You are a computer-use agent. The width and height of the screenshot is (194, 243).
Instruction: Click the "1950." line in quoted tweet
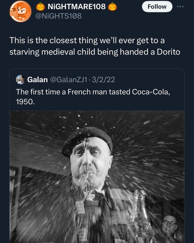point(25,102)
